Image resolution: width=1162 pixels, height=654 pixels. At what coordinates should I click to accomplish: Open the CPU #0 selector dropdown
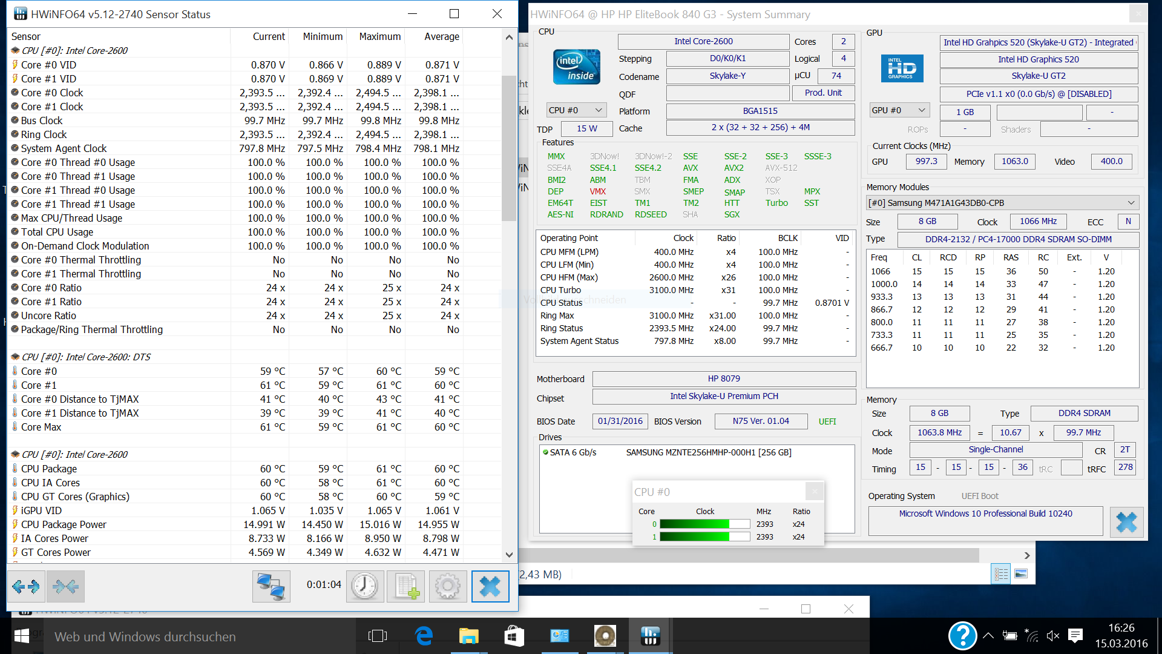[x=576, y=110]
